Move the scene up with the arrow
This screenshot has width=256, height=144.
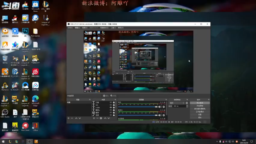pos(76,118)
